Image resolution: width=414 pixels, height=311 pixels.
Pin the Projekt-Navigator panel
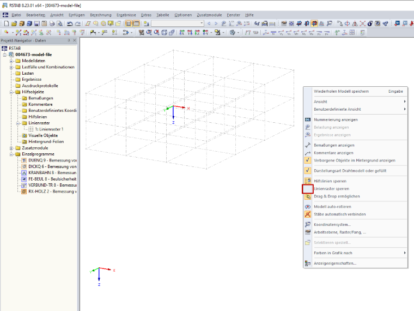(x=69, y=40)
